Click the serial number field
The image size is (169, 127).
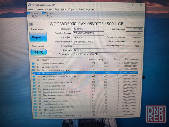click(88, 33)
